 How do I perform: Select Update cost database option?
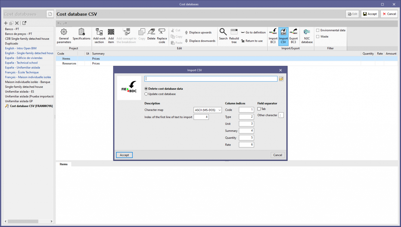pyautogui.click(x=146, y=94)
